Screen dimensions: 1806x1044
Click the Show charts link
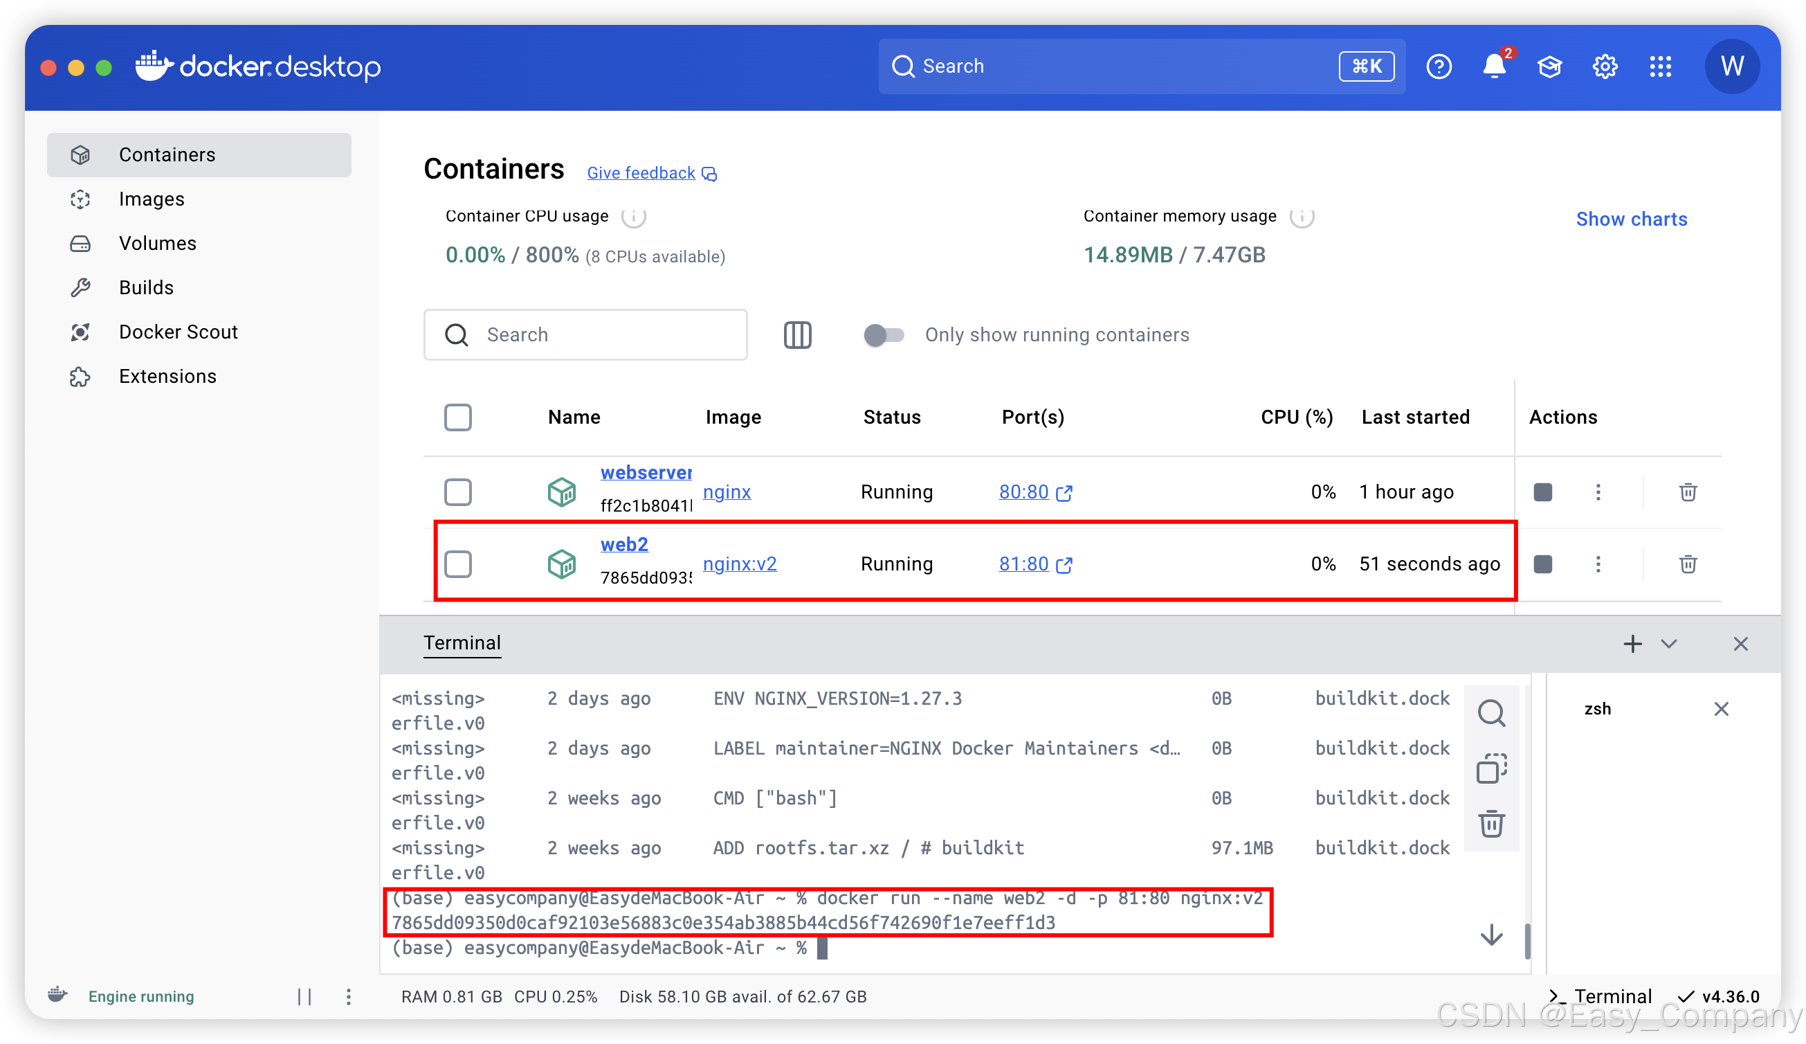click(x=1631, y=219)
